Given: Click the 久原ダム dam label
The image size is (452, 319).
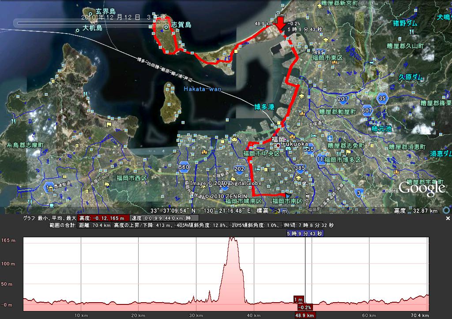Looking at the screenshot, I should (x=411, y=77).
